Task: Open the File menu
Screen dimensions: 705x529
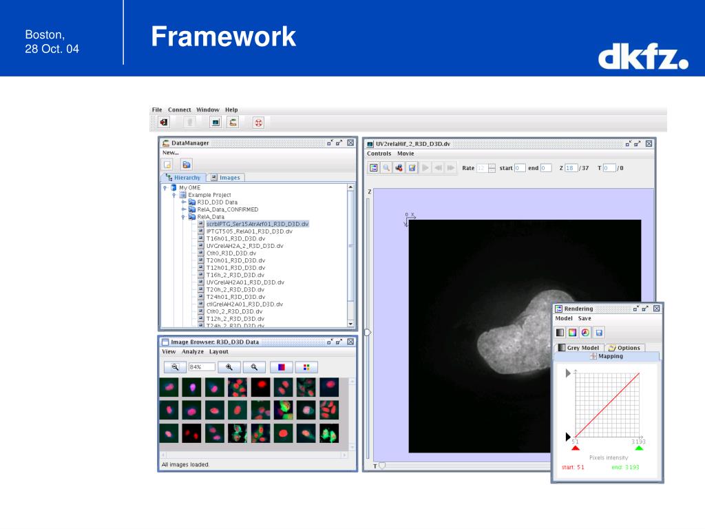Action: 157,110
